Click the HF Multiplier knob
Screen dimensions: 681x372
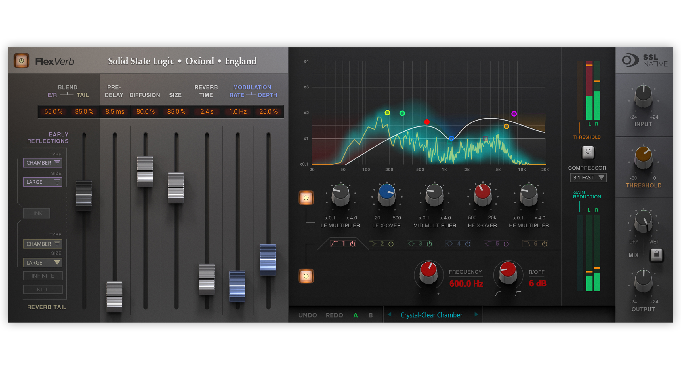point(529,195)
